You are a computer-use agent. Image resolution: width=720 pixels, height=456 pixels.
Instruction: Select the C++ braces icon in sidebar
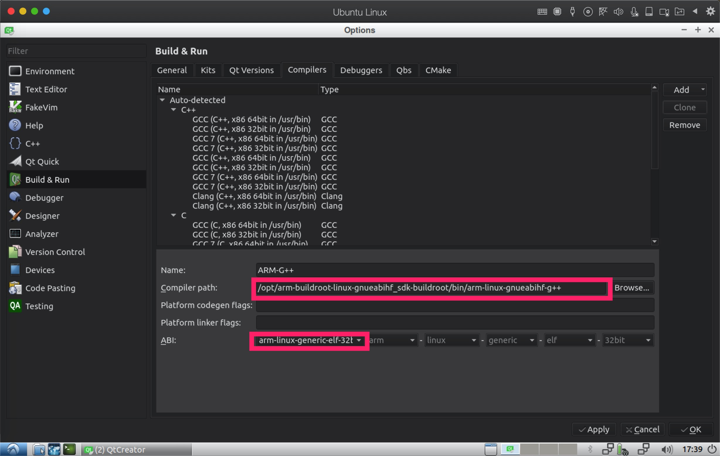[15, 143]
